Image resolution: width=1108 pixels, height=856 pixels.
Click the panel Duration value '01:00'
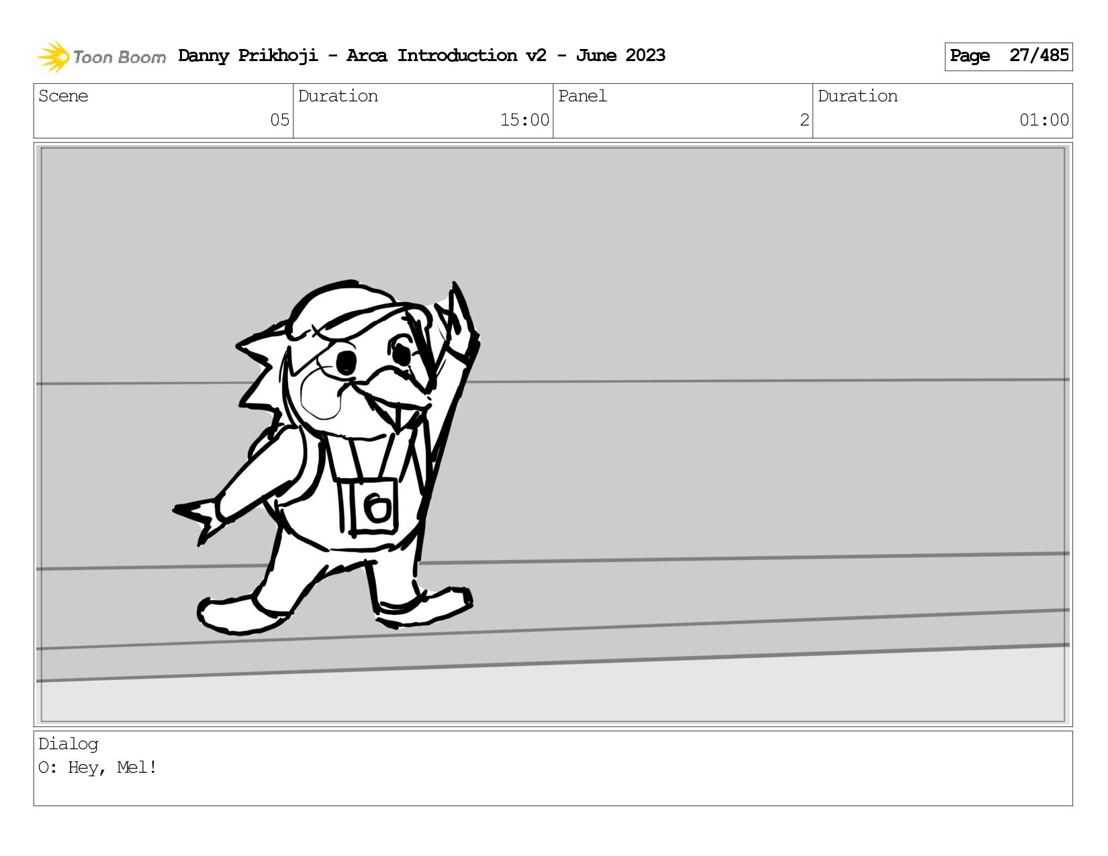(x=1044, y=120)
